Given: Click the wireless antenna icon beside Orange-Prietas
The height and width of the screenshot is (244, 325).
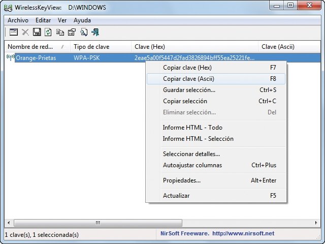Looking at the screenshot, I should 10,57.
